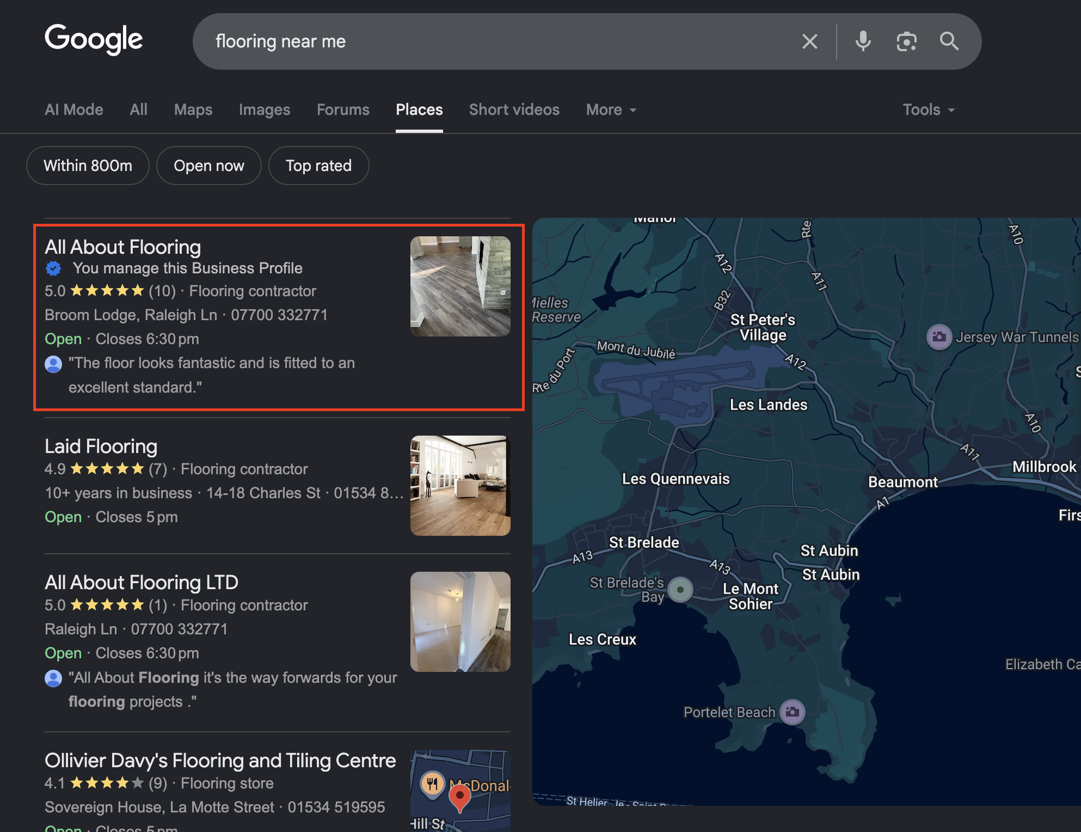Click "Flooring store" category of Ollivier Davy's

[x=227, y=783]
